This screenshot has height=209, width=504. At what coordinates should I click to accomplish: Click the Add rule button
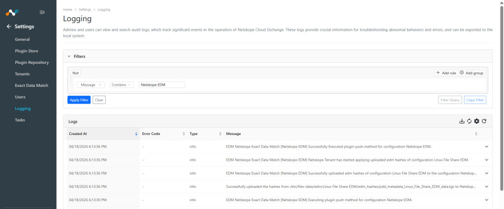pyautogui.click(x=446, y=73)
